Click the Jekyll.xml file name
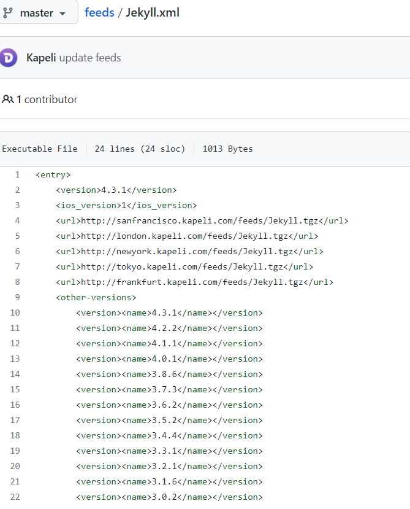 153,12
